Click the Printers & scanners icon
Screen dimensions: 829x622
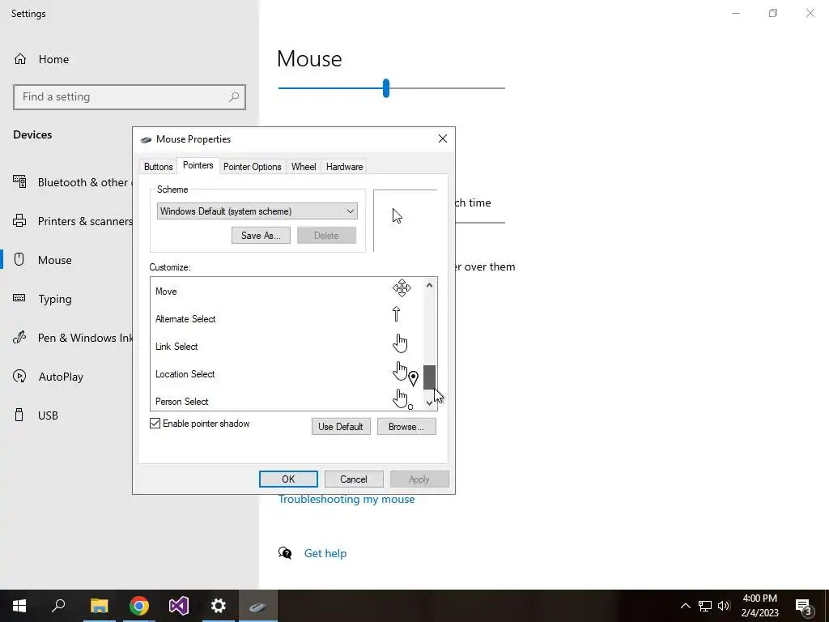(19, 220)
